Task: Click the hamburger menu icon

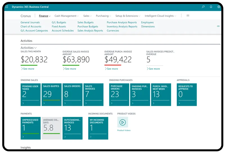Action: coord(188,16)
